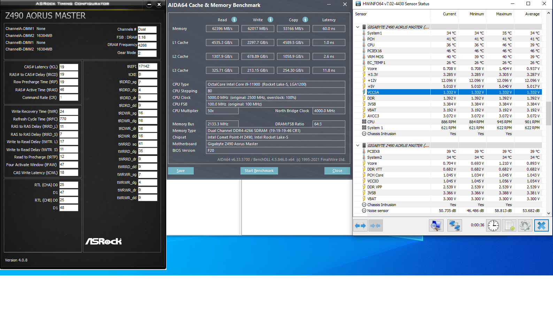This screenshot has height=321, width=553.
Task: Click thermometer icon beside VRM MOS
Action: (364, 57)
